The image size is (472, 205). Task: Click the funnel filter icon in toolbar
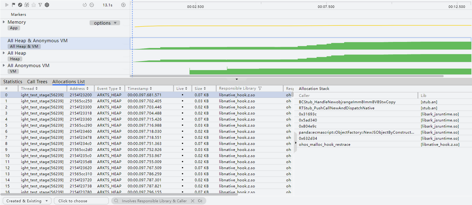(x=40, y=5)
